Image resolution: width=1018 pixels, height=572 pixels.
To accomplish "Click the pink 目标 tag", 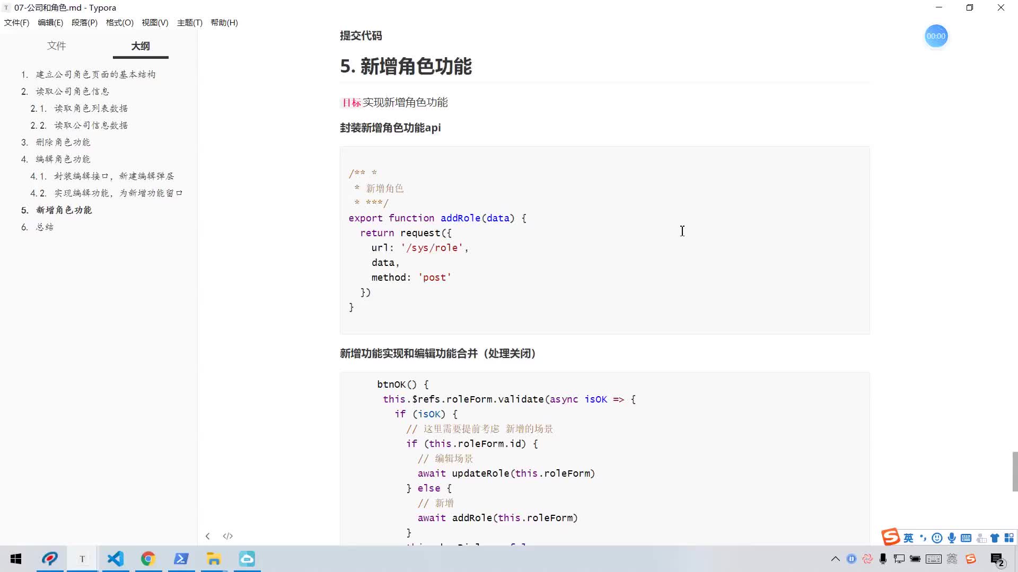I will [x=351, y=103].
